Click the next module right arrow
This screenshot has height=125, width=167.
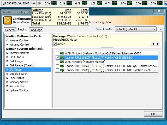158,44
